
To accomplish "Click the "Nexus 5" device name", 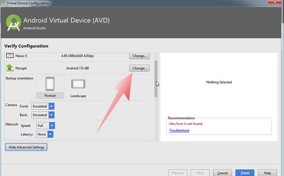I will click(21, 56).
